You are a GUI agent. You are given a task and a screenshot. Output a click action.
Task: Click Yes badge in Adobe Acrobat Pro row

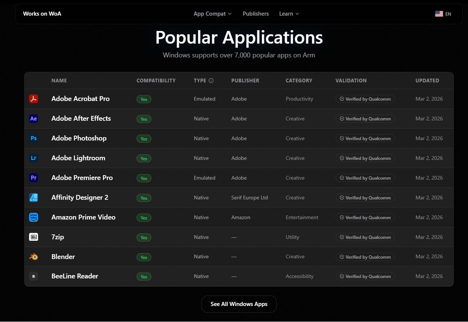(144, 99)
